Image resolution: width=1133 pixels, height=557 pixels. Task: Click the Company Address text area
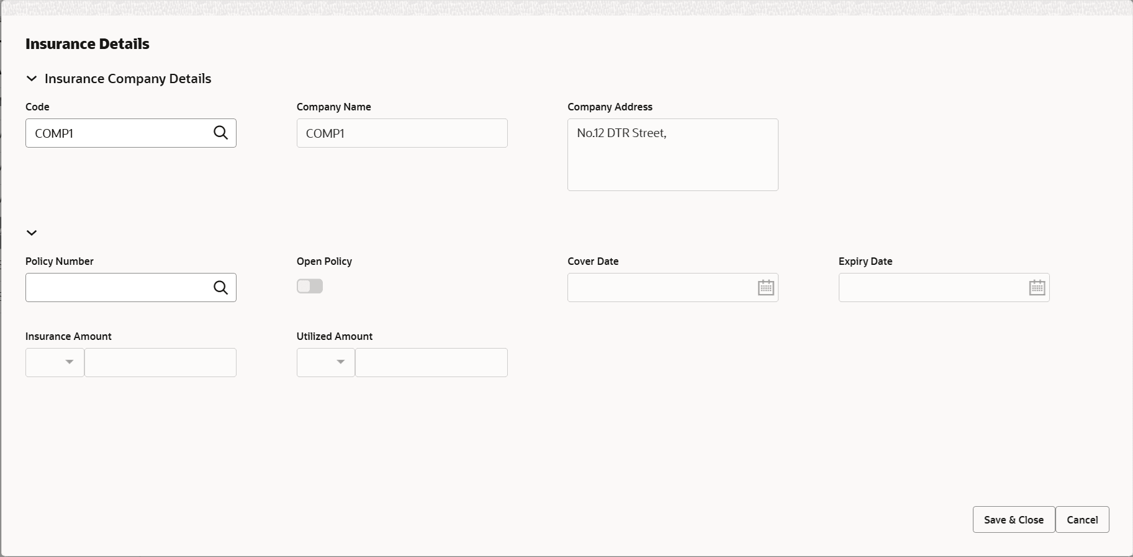pyautogui.click(x=672, y=154)
